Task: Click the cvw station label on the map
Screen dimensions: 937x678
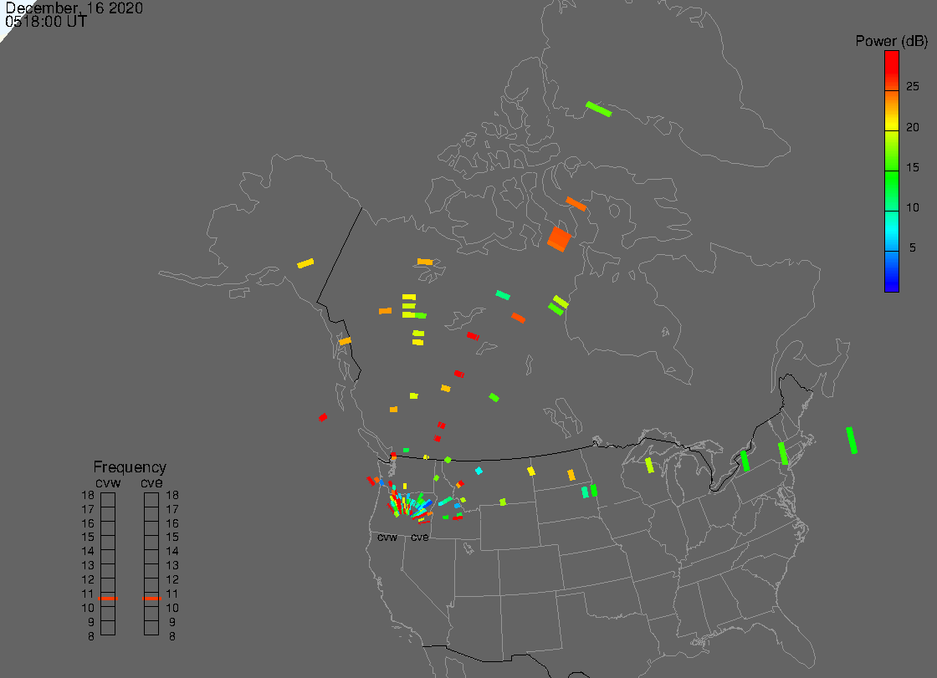Action: click(x=387, y=538)
